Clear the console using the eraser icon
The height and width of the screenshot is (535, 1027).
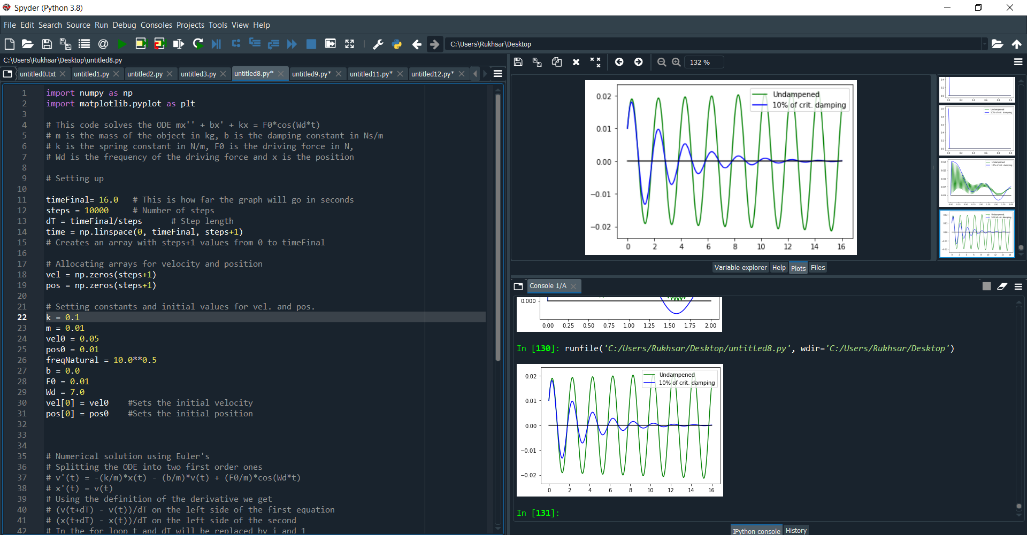(x=1002, y=286)
